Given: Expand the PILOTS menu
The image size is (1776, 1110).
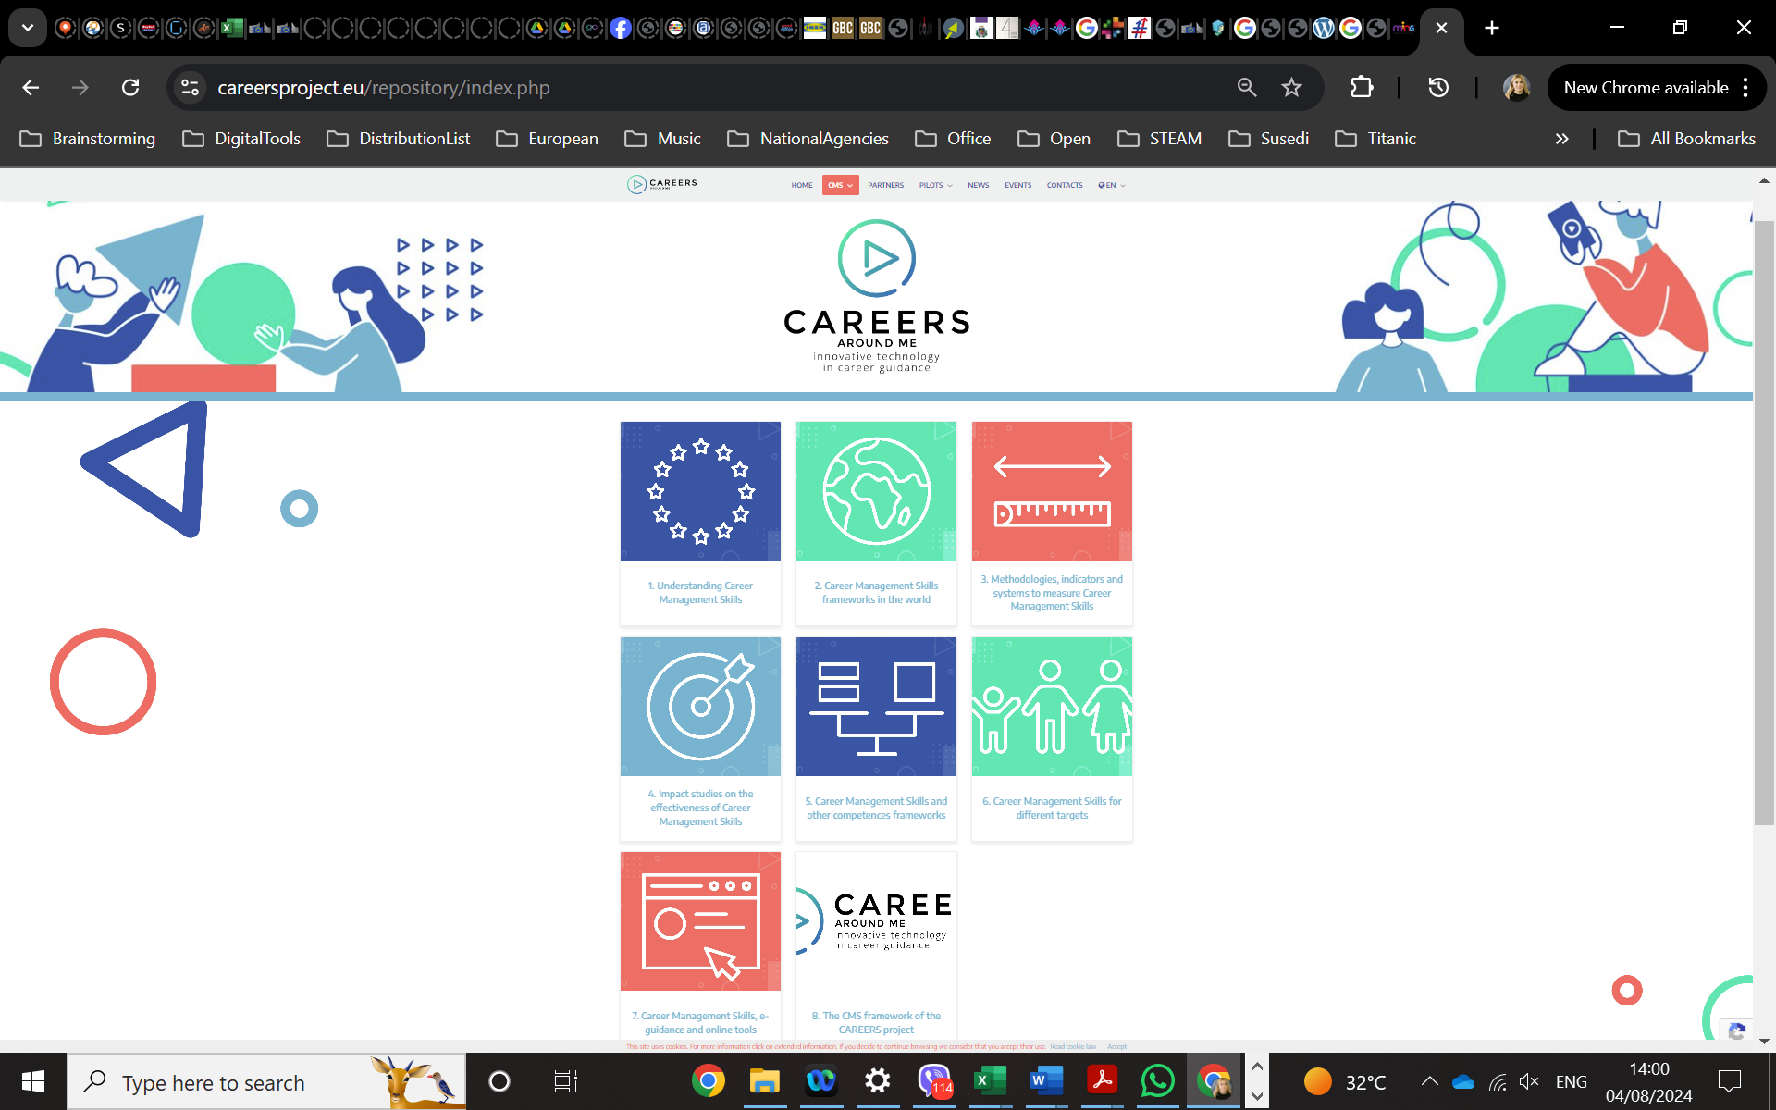Looking at the screenshot, I should tap(935, 185).
